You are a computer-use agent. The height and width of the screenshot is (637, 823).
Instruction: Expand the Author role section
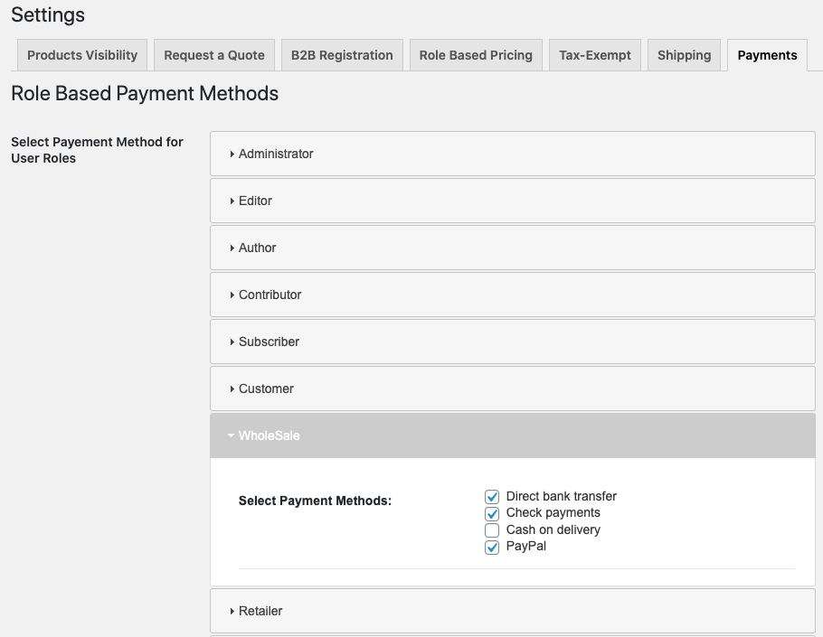(260, 248)
